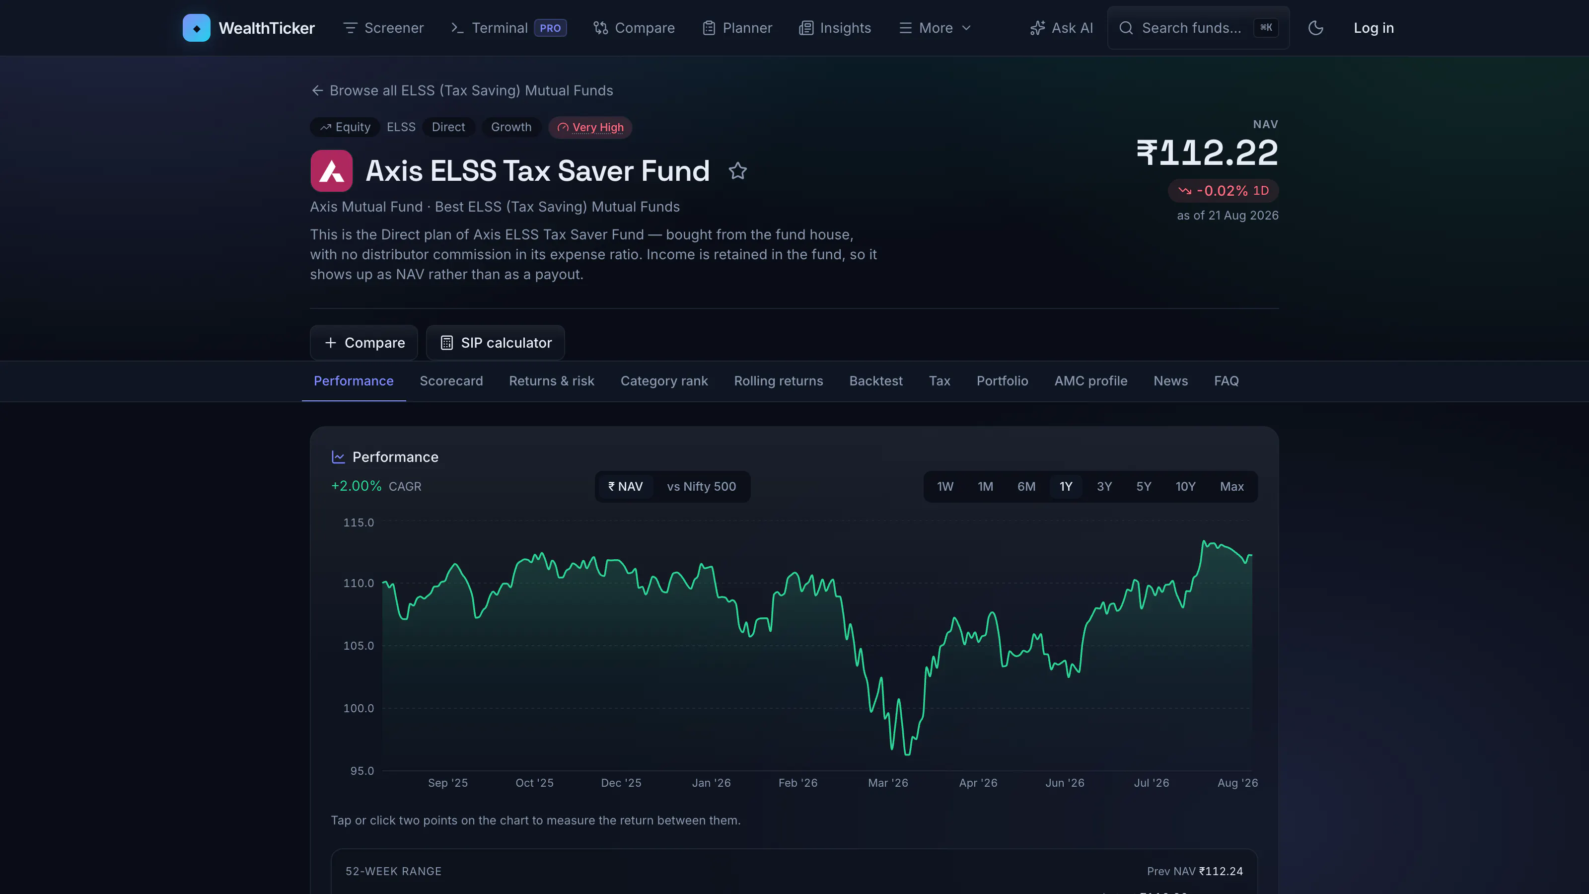Click the calculator icon on SIP calculator
This screenshot has width=1589, height=894.
[446, 342]
